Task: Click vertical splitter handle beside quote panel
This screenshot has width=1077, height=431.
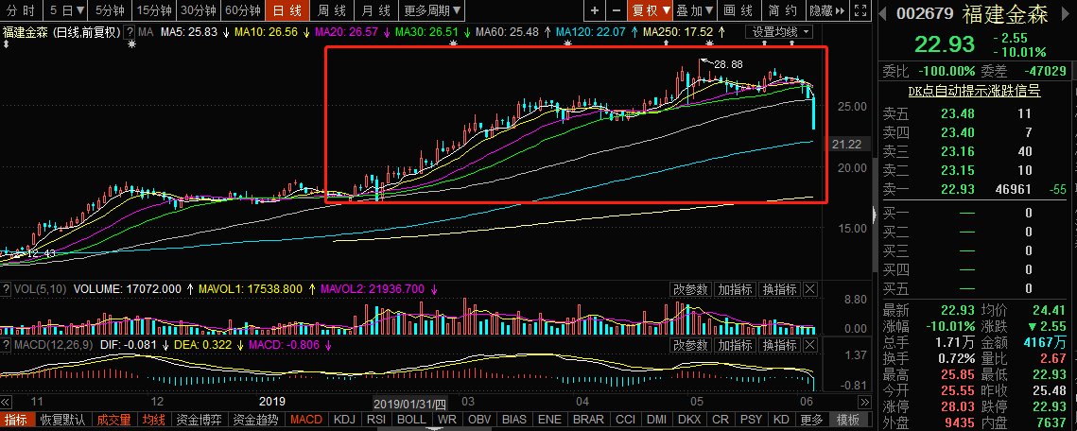Action: (875, 215)
